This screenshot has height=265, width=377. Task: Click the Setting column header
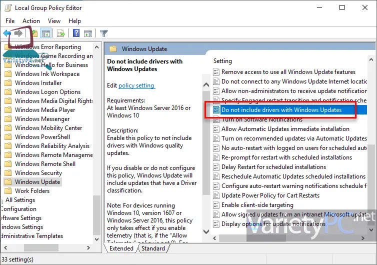coord(222,61)
